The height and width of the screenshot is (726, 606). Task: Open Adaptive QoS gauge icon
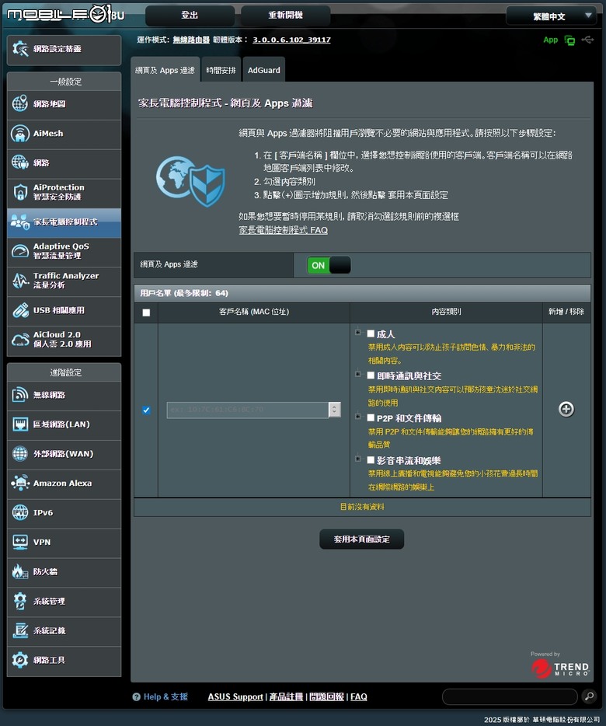pos(20,251)
